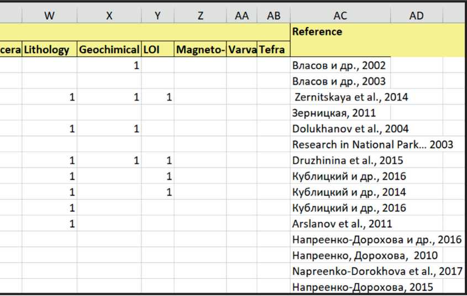The image size is (467, 296).
Task: Click the column AD header
Action: point(417,16)
